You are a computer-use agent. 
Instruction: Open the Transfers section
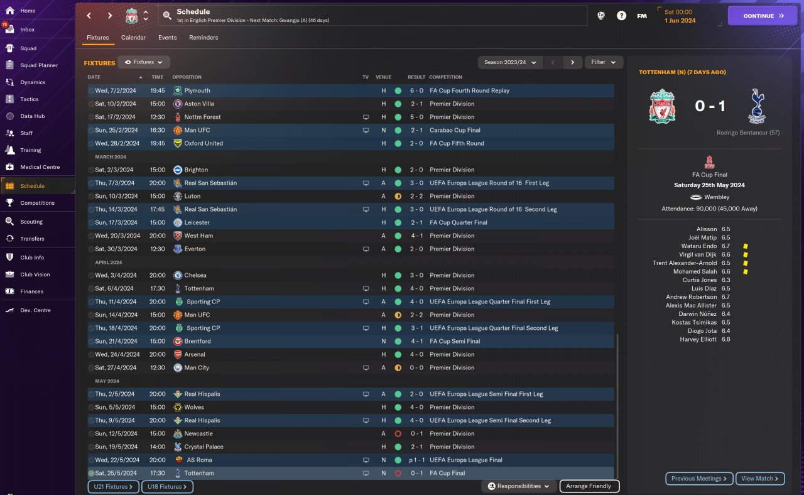[32, 239]
